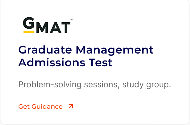Click the Problem-solving sessions description text
The height and width of the screenshot is (125, 190).
(x=94, y=85)
